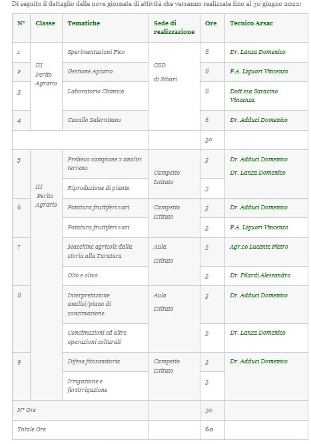Click 'P.A. Liguori Vincenzo' next to Gestione Apiario
311x444 pixels.
259,71
